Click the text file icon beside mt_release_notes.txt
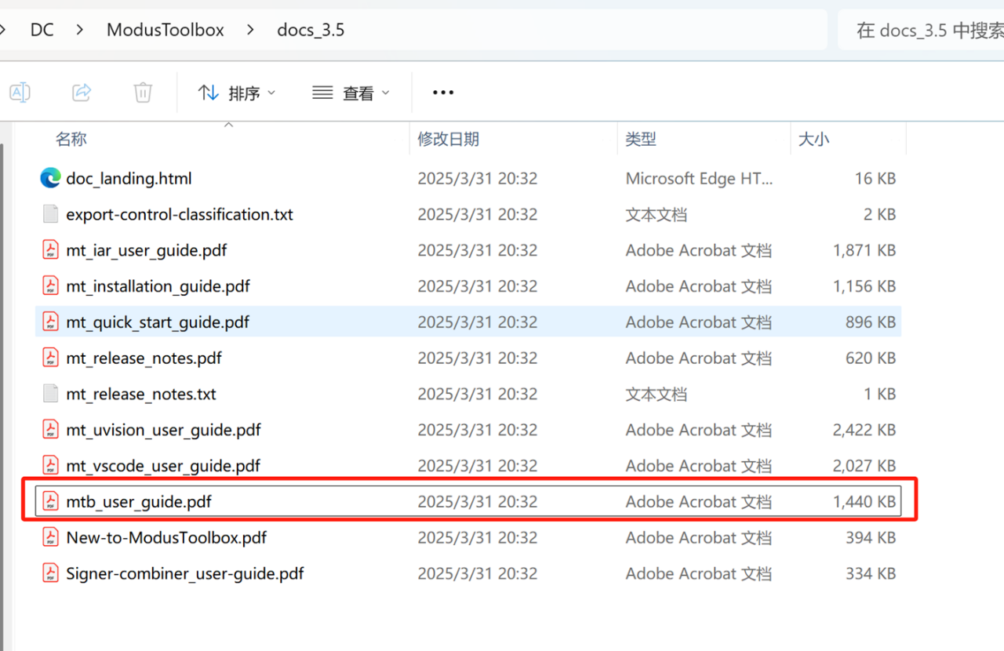This screenshot has width=1004, height=651. (x=49, y=394)
